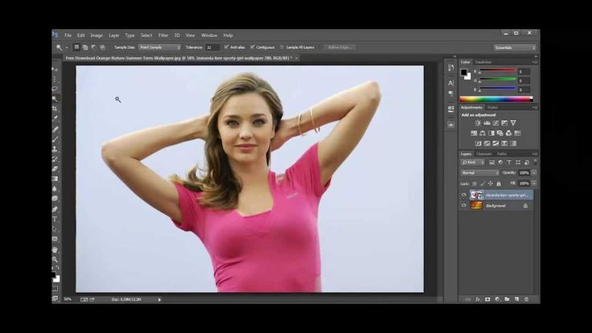Open the Filter menu
The width and height of the screenshot is (592, 333).
point(163,35)
